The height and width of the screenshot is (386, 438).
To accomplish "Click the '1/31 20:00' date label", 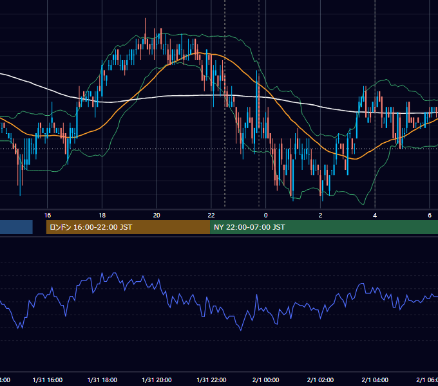I will click(157, 380).
